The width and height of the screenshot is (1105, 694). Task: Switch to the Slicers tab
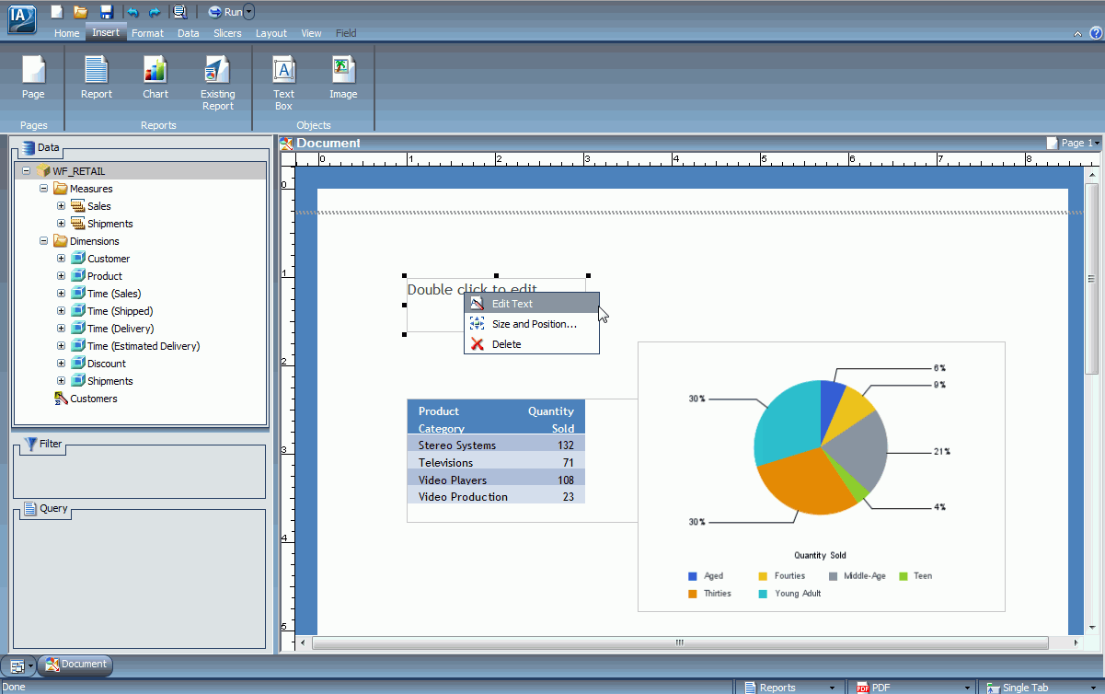tap(228, 33)
